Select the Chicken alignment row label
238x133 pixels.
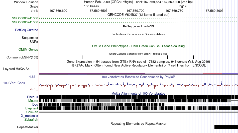32,112
